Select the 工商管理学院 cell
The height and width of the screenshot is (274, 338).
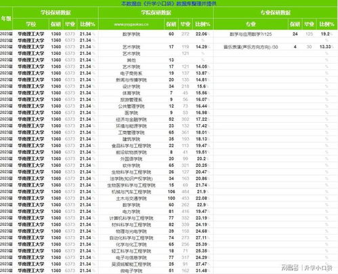tap(131, 132)
